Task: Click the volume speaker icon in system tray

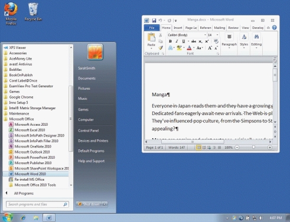Action: 261,218
